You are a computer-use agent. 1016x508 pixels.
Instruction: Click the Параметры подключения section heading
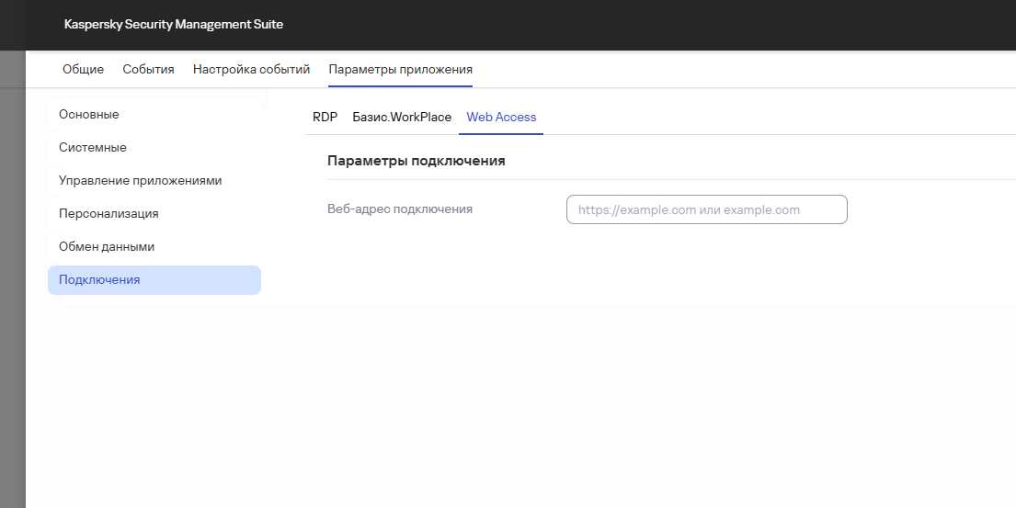(416, 161)
